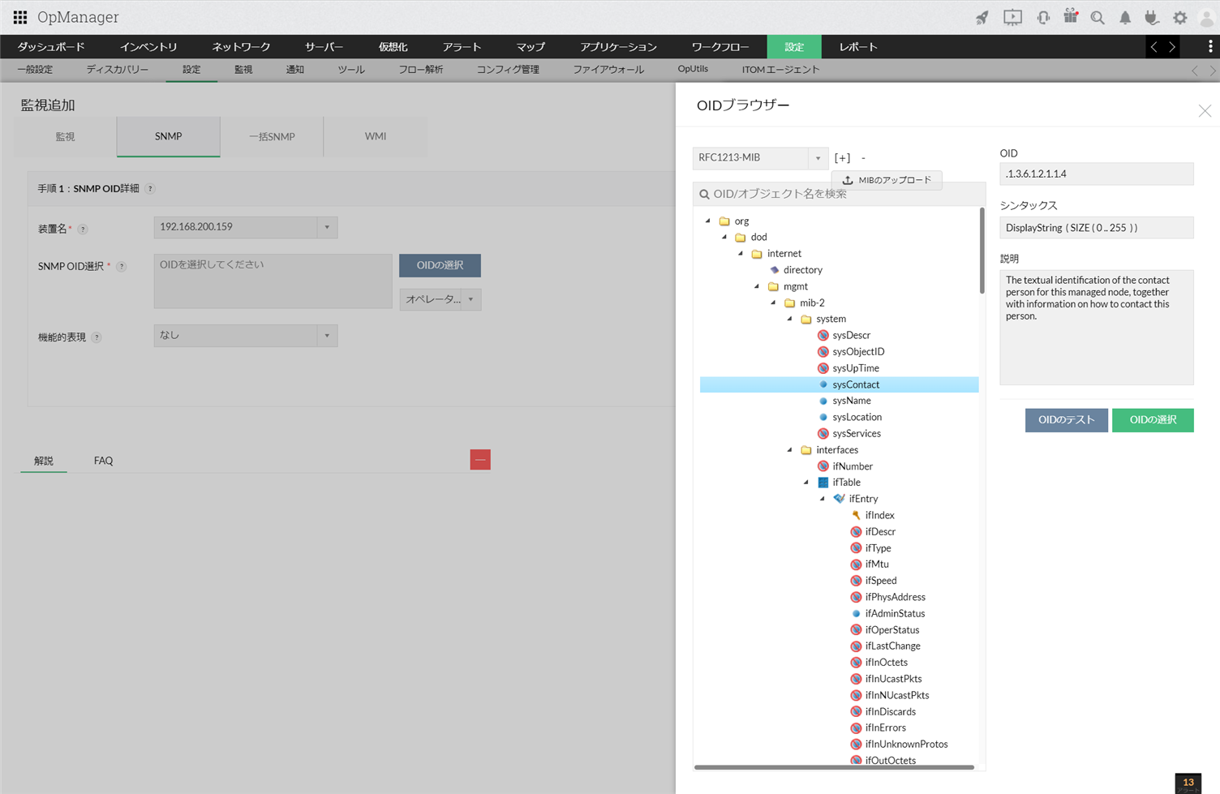Click the SNMP OID選択 text area
Screen dimensions: 1220x794
273,281
